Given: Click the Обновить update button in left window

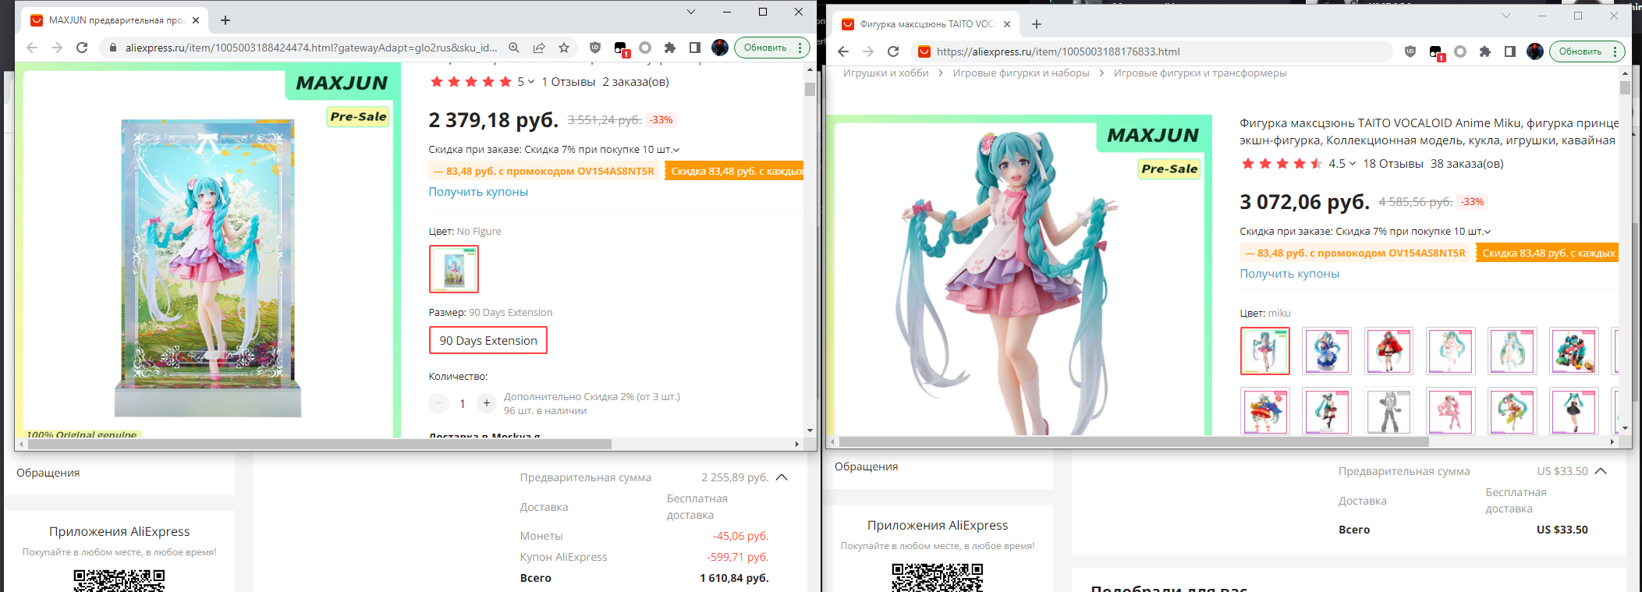Looking at the screenshot, I should pyautogui.click(x=765, y=48).
